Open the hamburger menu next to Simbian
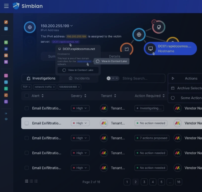This screenshot has width=202, height=192. point(6,6)
